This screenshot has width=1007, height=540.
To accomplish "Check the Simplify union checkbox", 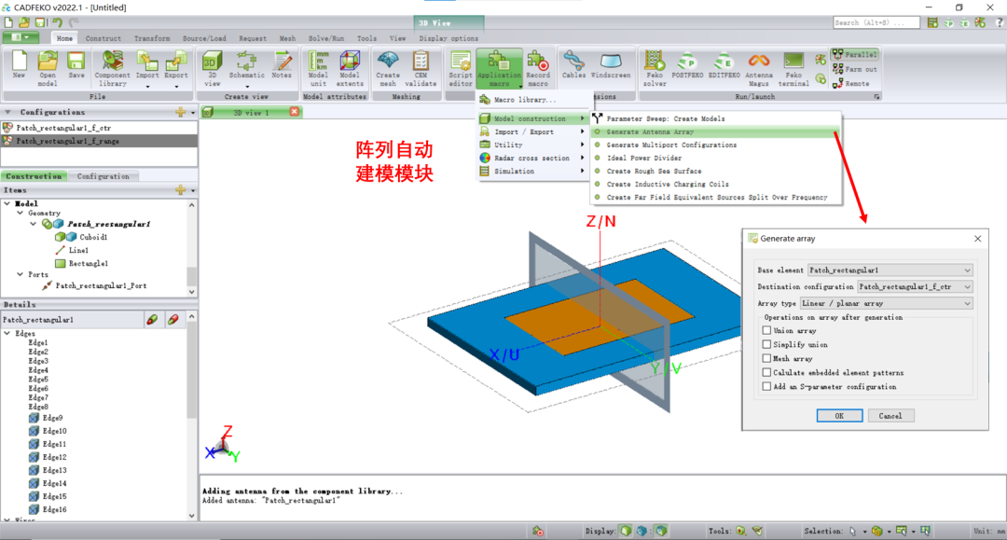I will [766, 344].
